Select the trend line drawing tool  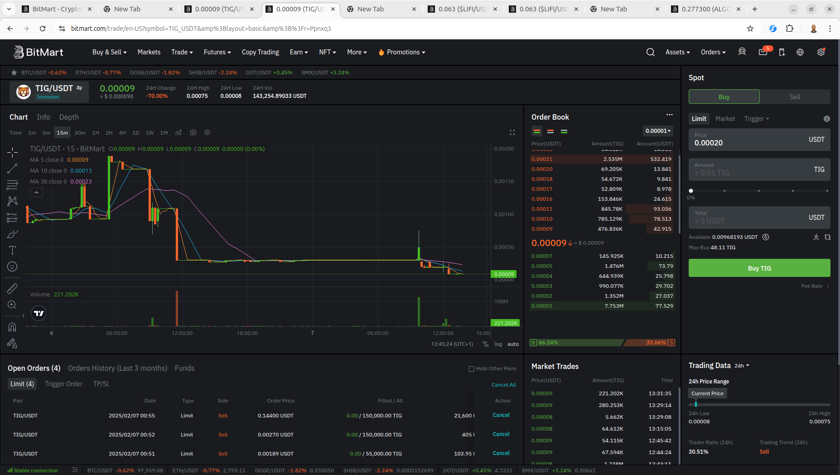tap(12, 169)
